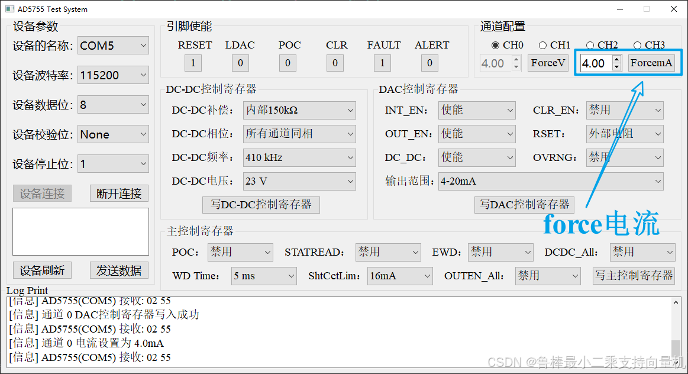Click the 写主控制寄存器 button
Viewport: 688px width, 374px height.
634,276
